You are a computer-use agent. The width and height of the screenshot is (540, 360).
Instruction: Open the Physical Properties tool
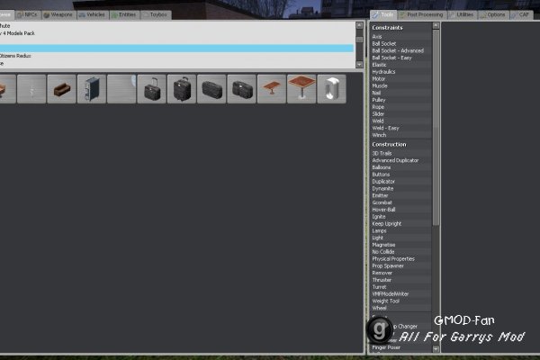coord(400,258)
